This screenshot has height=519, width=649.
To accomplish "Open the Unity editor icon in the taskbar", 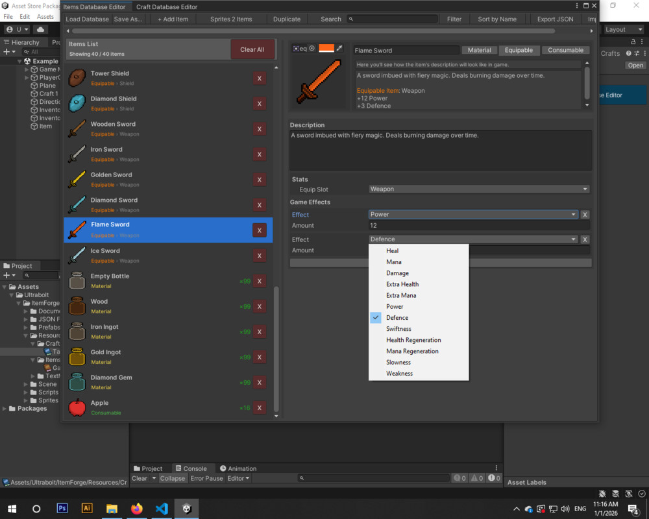I will pyautogui.click(x=186, y=509).
